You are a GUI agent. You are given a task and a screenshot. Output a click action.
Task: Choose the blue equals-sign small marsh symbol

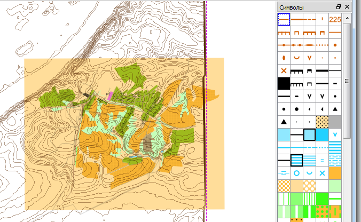[x=322, y=160]
